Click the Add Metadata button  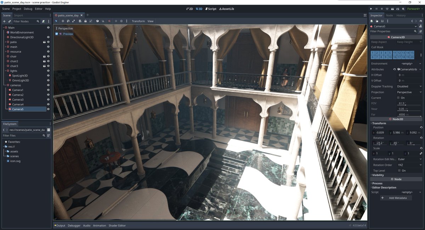click(396, 198)
